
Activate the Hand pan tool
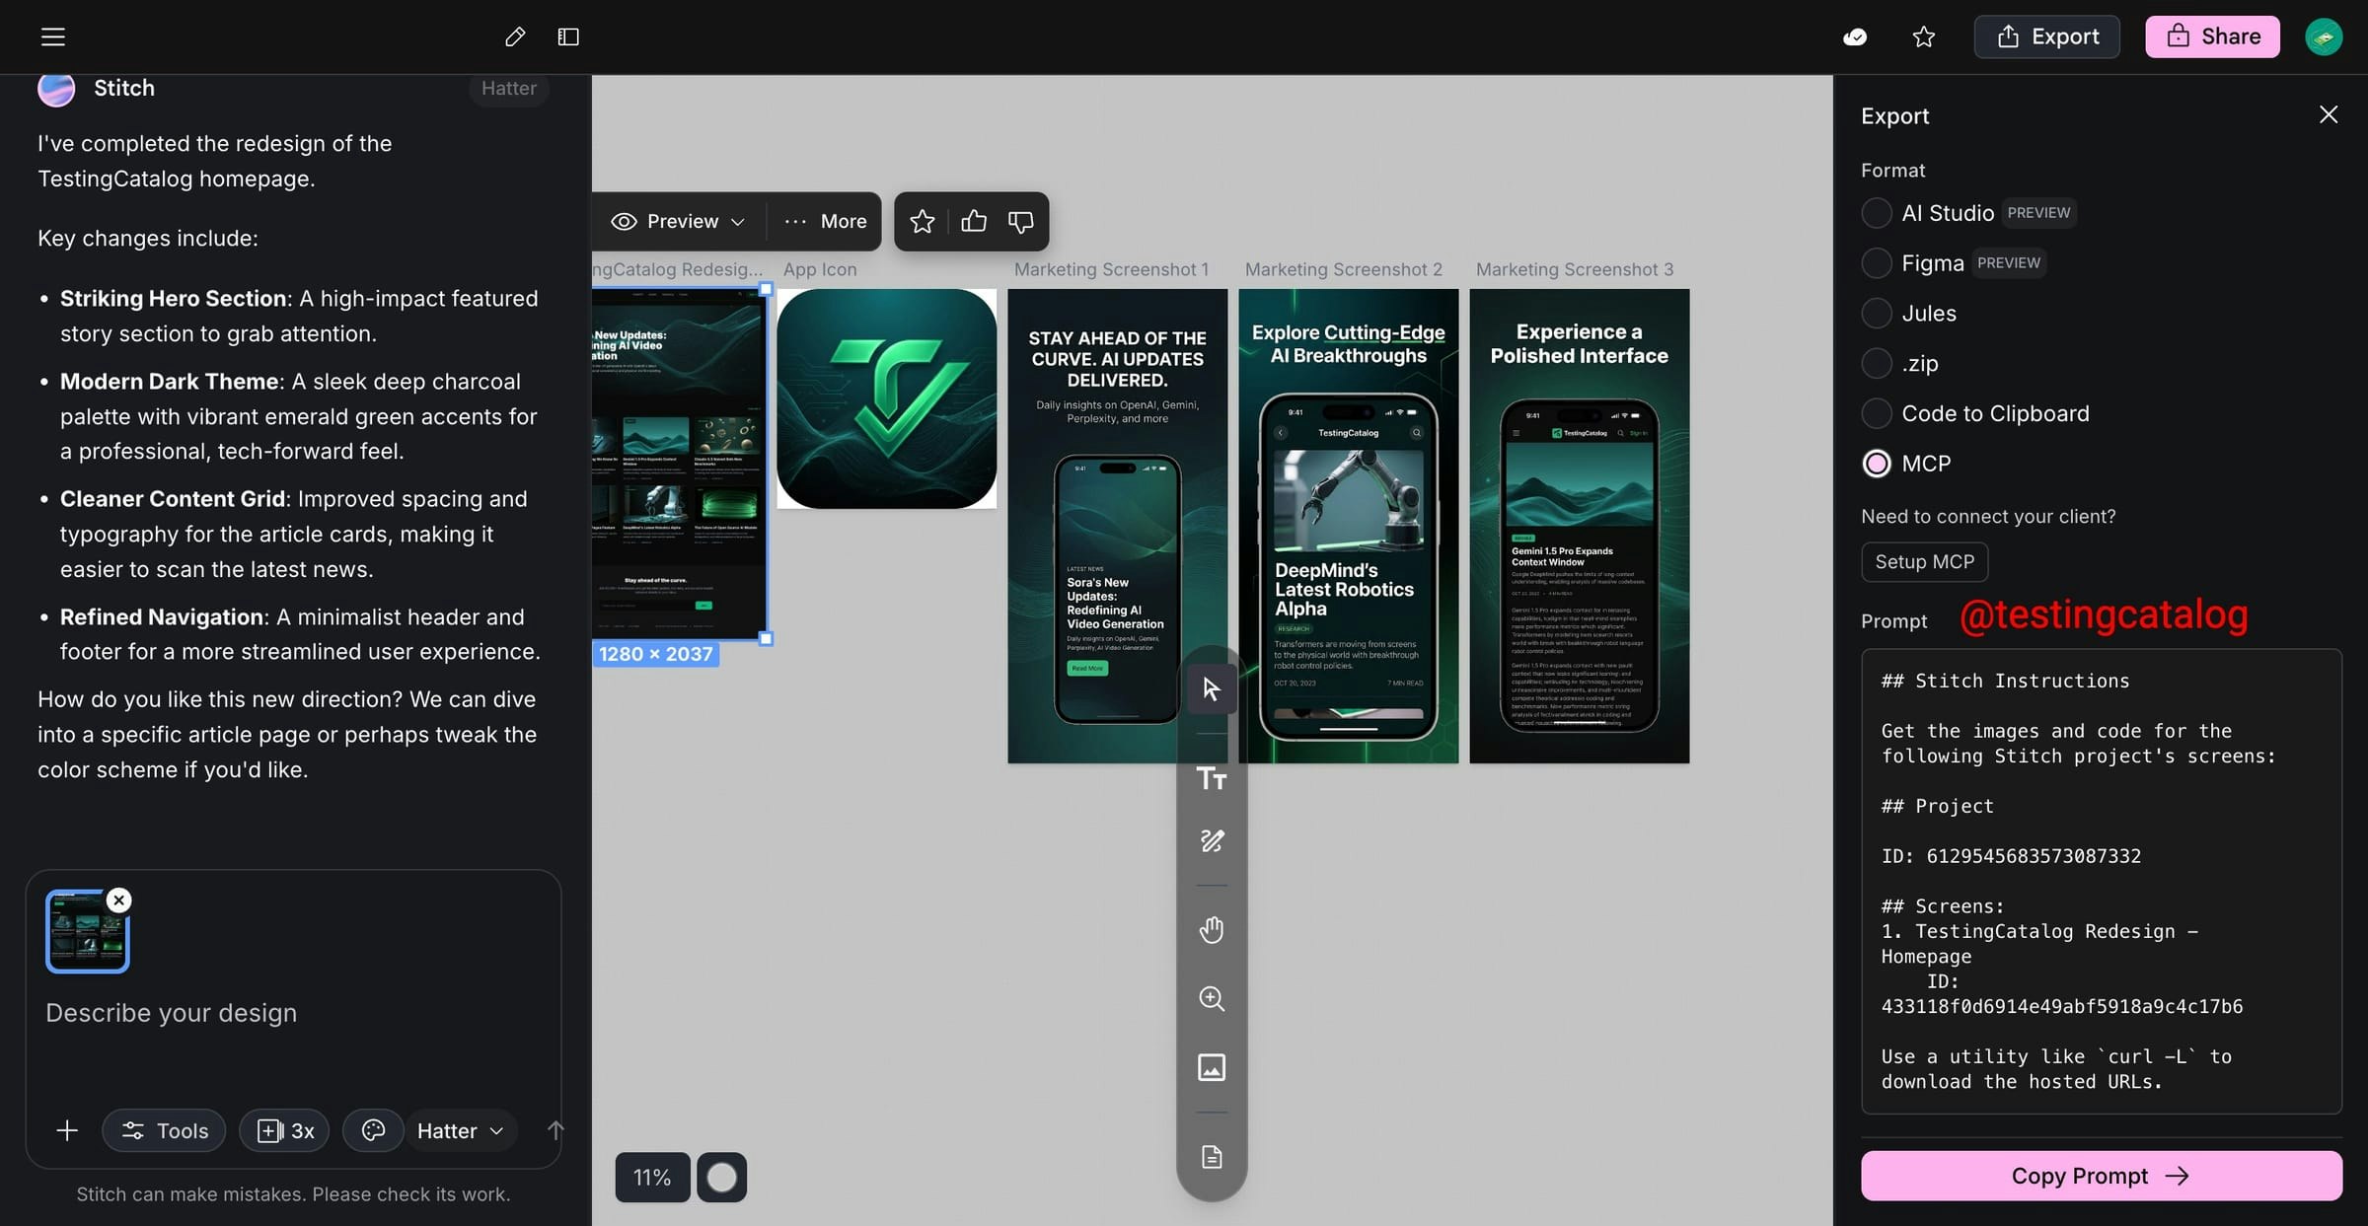pyautogui.click(x=1212, y=928)
